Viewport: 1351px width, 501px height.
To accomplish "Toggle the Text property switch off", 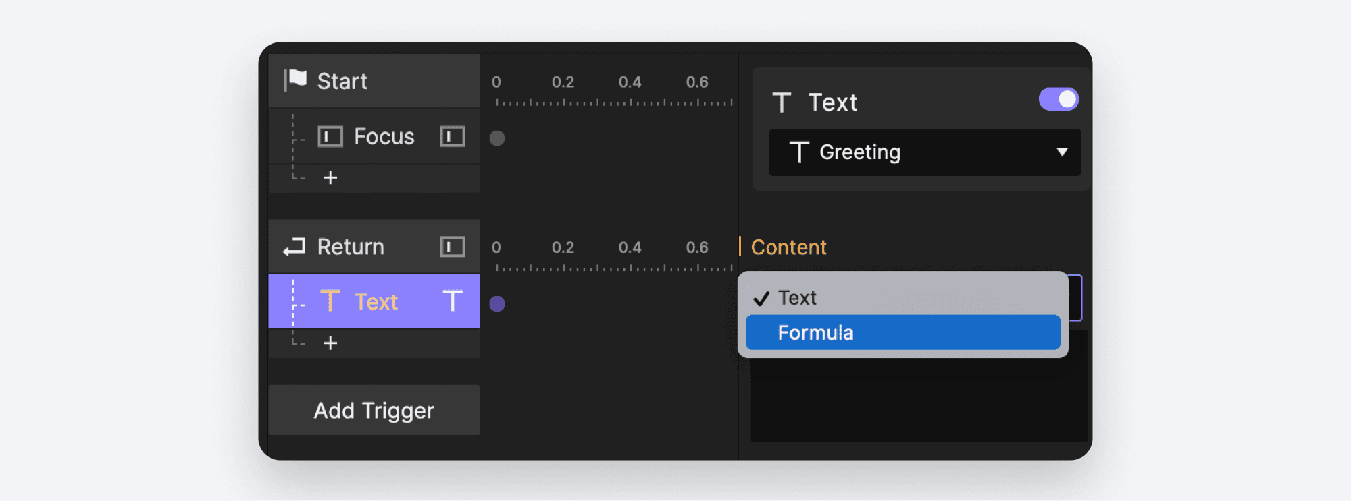I will (x=1058, y=99).
